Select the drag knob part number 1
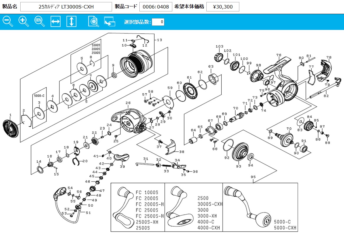 [x=11, y=129]
